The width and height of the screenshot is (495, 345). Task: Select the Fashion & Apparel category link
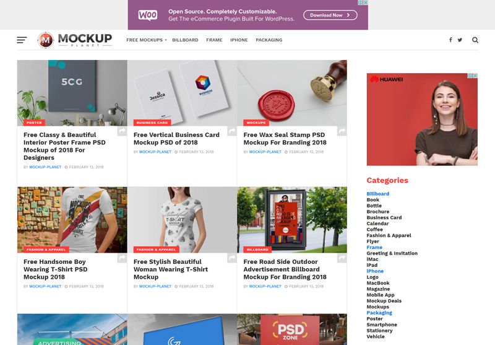389,235
